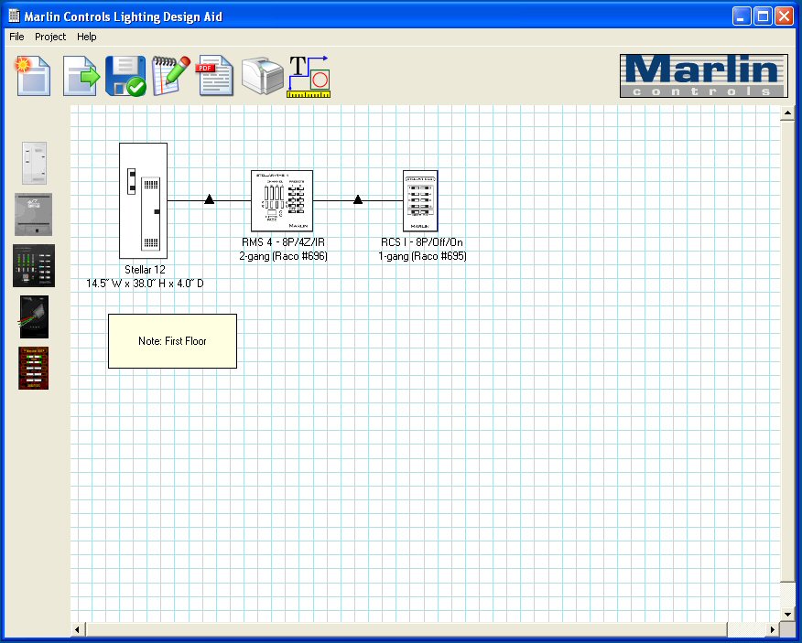Close the Lighting Design Aid window
802x643 pixels.
(x=784, y=16)
